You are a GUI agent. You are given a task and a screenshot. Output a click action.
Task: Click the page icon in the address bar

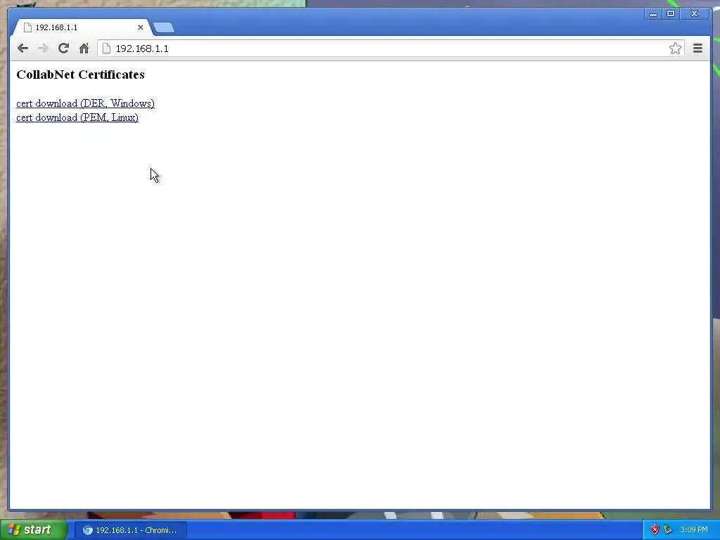tap(106, 49)
